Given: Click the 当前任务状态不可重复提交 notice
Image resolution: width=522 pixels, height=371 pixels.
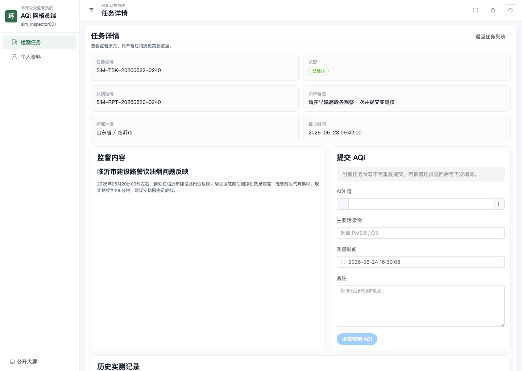Looking at the screenshot, I should click(420, 174).
